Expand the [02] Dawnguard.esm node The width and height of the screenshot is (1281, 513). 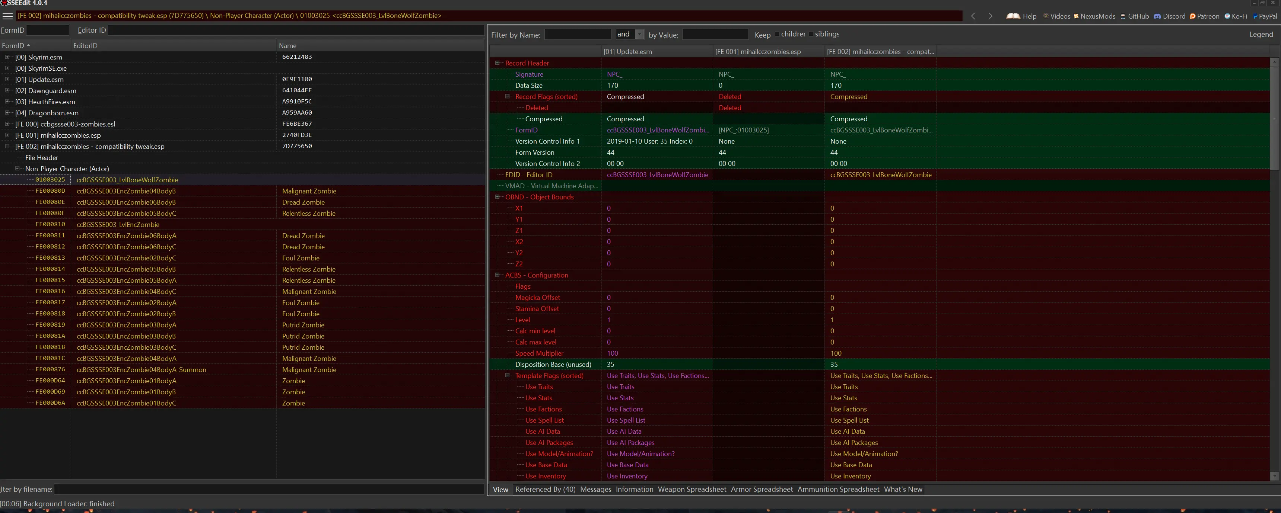click(x=7, y=90)
